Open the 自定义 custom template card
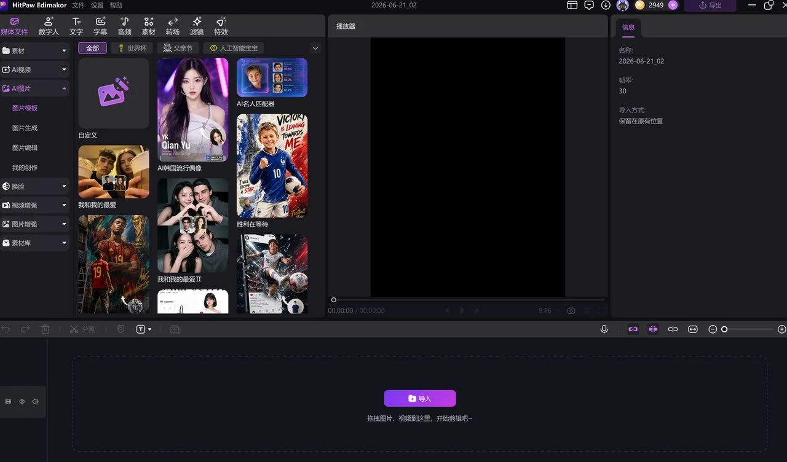Viewport: 787px width, 462px height. (x=114, y=93)
